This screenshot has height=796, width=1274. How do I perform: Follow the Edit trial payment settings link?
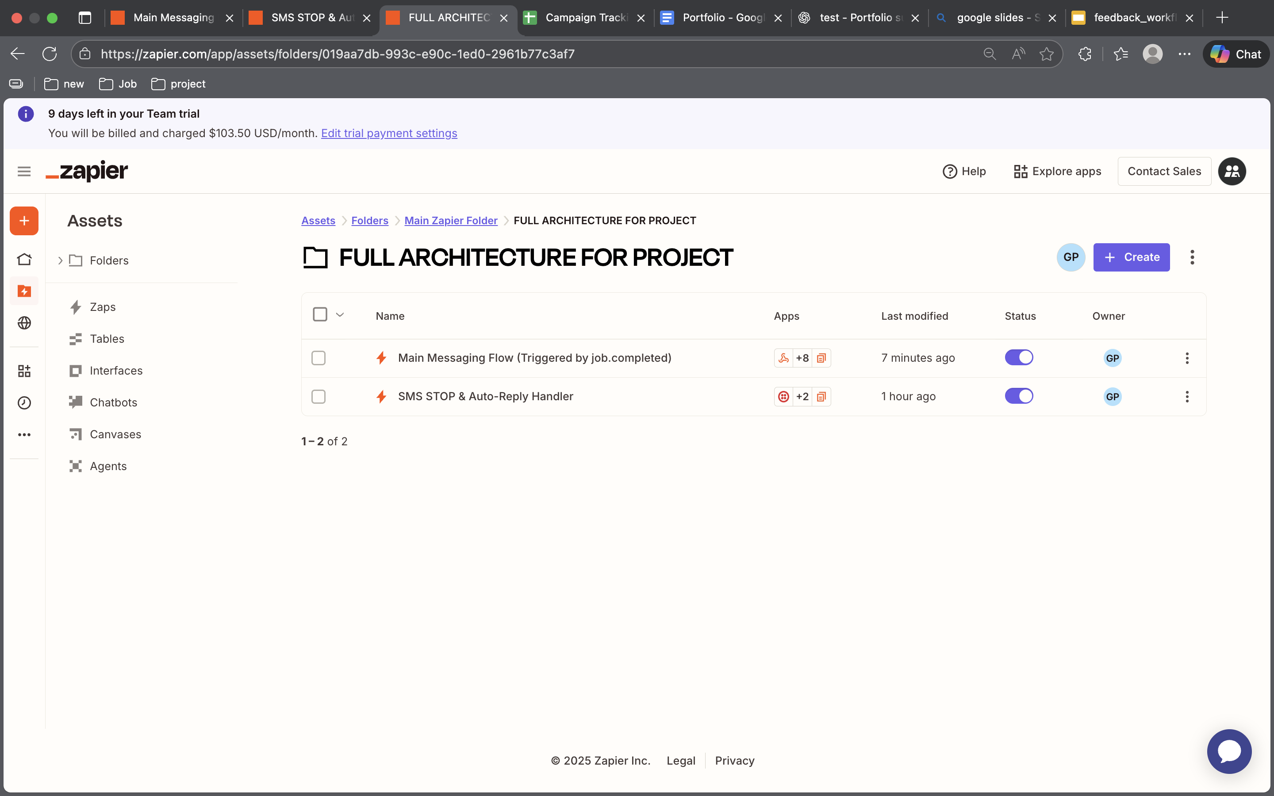[389, 133]
